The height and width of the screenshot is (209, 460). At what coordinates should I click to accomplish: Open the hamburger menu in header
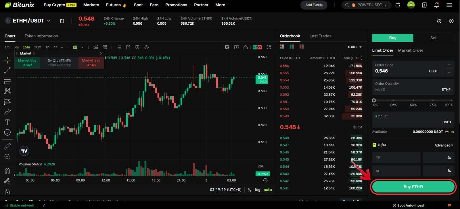tap(449, 5)
